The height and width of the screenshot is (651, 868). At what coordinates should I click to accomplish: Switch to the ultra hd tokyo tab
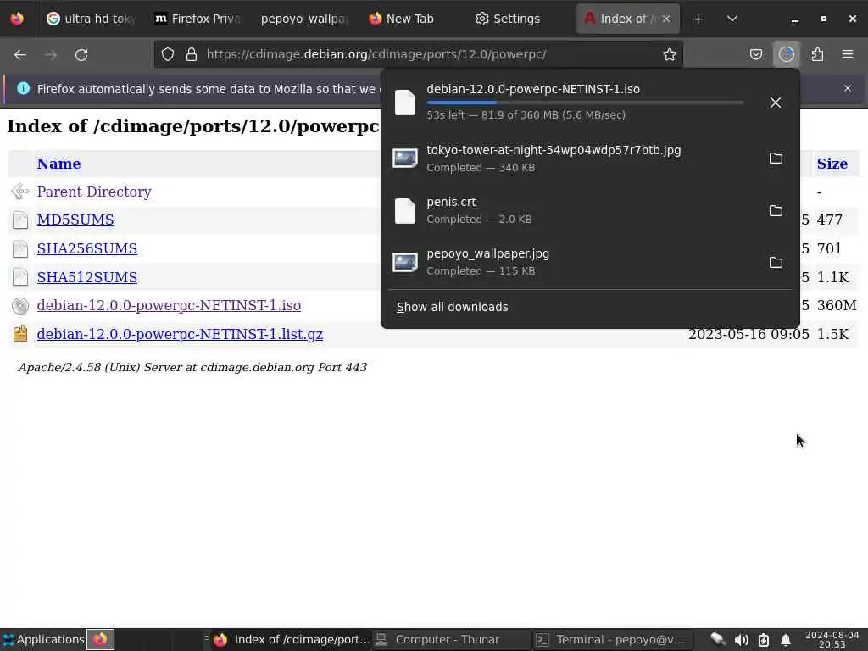pyautogui.click(x=92, y=19)
